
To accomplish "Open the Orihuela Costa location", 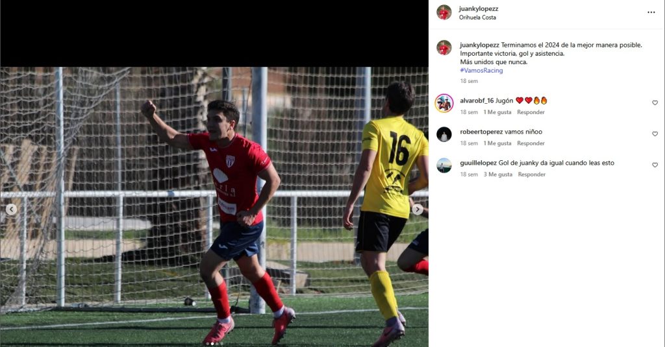I will tap(477, 18).
